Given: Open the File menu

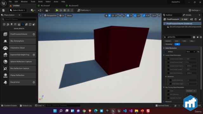Looking at the screenshot, I should 10,2.
